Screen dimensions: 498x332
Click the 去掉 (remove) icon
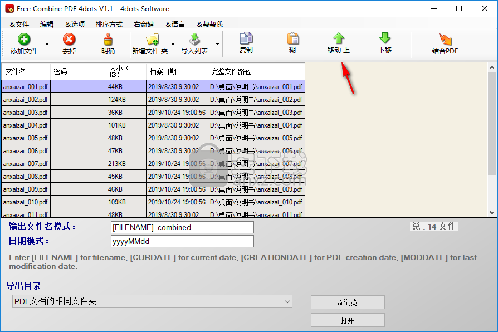point(69,40)
